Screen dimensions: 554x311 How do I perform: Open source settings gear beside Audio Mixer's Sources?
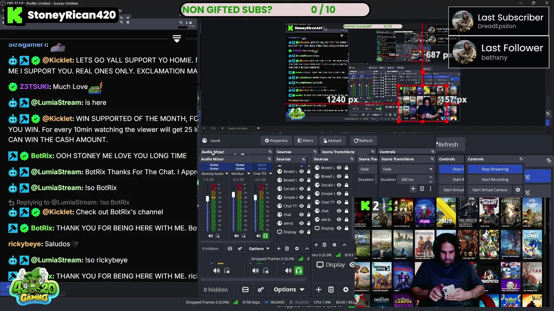coord(297,248)
